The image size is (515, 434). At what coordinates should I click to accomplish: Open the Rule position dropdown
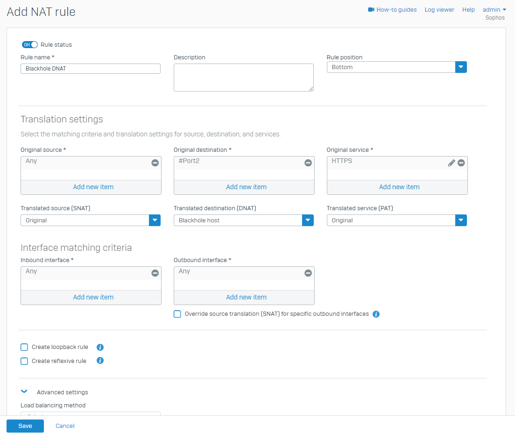(x=461, y=67)
